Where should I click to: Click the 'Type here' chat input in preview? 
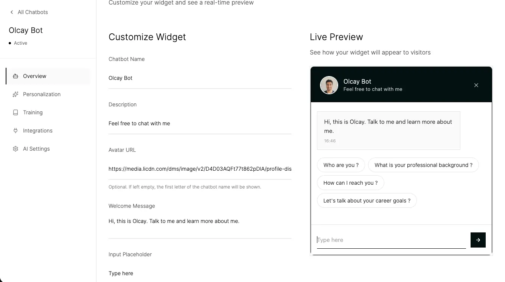391,240
